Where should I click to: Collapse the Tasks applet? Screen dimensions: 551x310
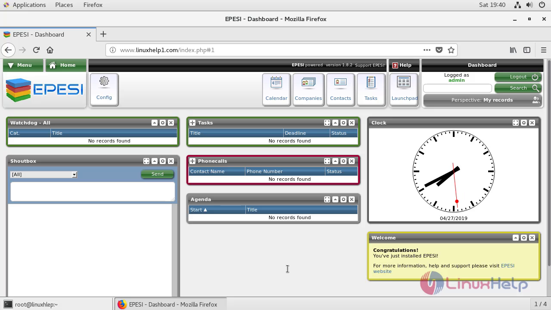click(x=335, y=123)
